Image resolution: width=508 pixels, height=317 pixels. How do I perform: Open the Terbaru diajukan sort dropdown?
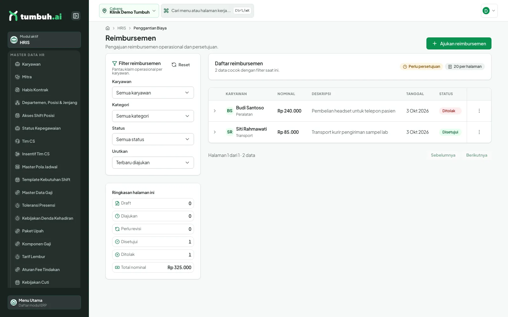[153, 163]
